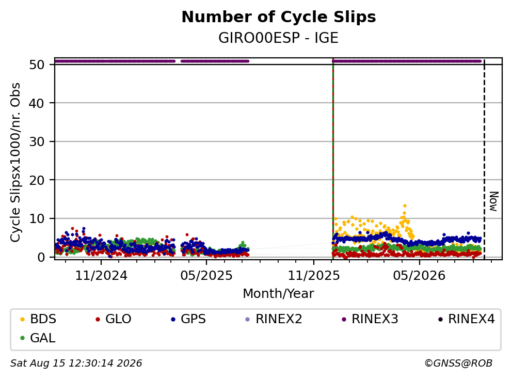Click the green-red vertical event line
512x379 pixels.
333,160
